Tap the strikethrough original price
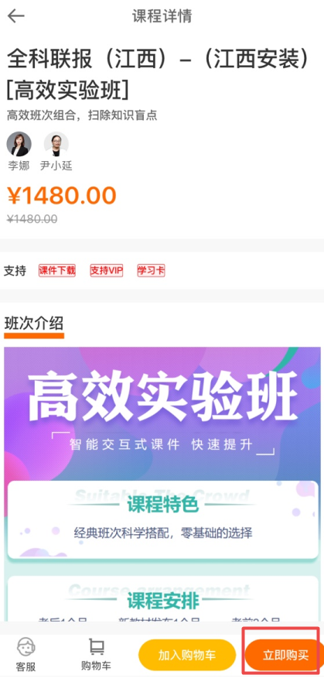Image resolution: width=324 pixels, height=682 pixels. [32, 219]
